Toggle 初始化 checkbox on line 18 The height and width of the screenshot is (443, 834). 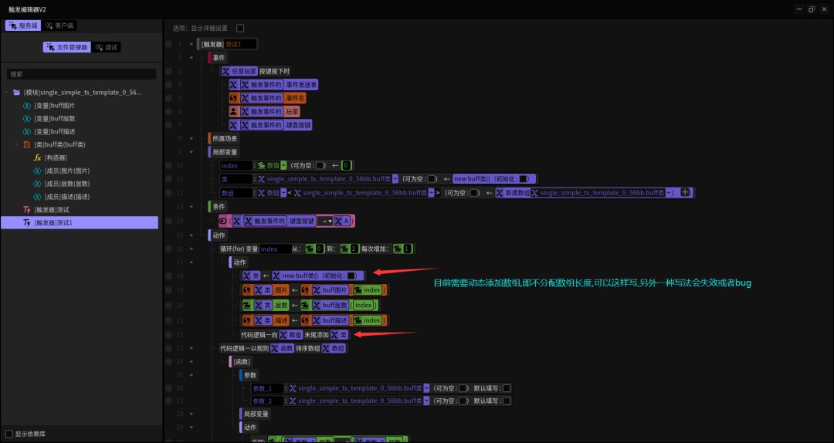(x=351, y=276)
